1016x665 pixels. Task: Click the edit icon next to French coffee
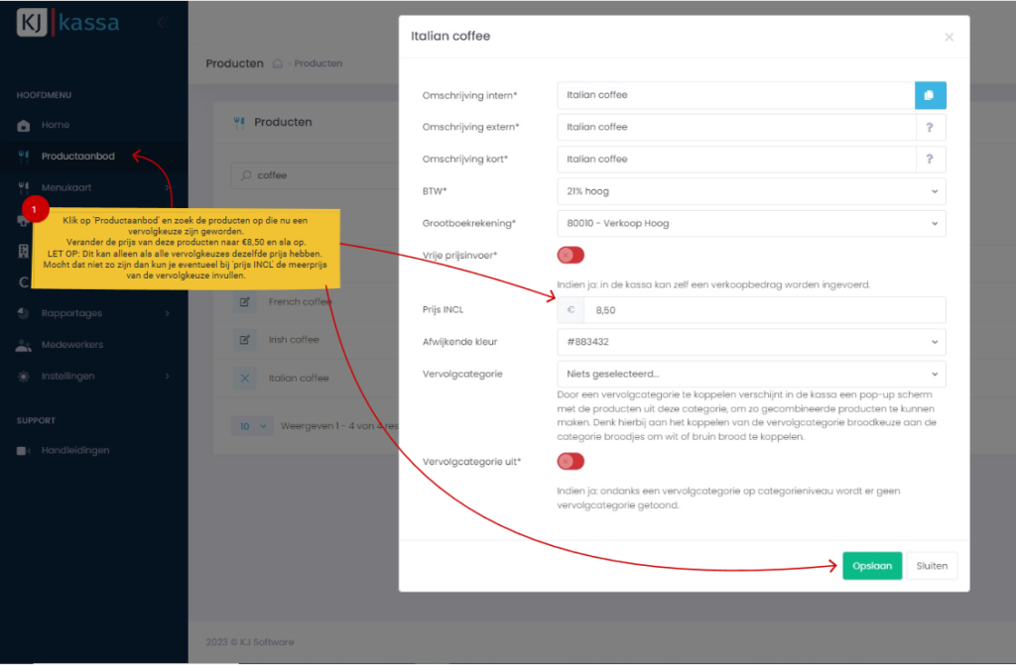pos(245,302)
